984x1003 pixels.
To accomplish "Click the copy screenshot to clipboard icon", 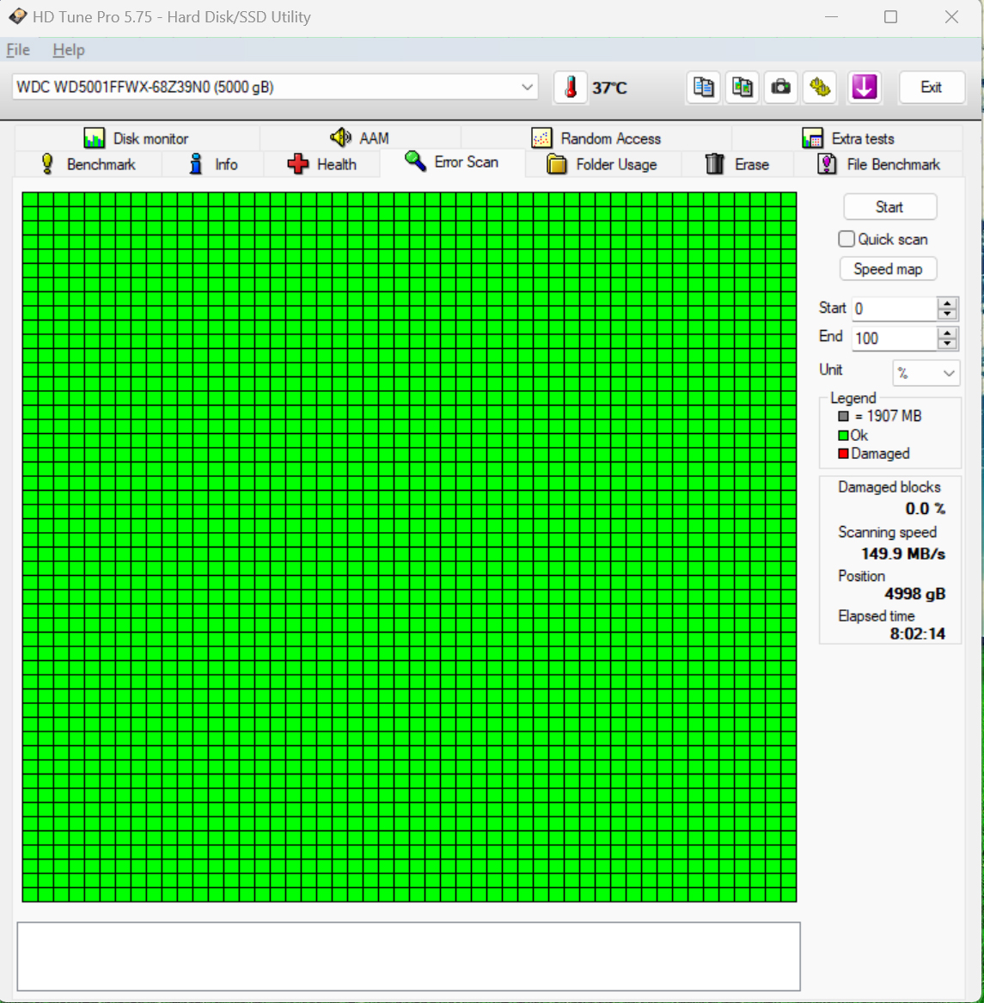I will (743, 87).
